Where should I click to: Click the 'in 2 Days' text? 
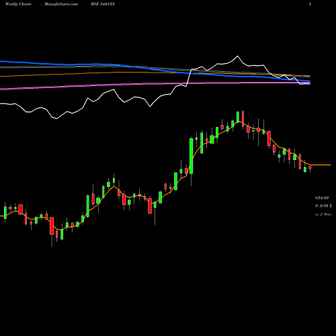pyautogui.click(x=323, y=214)
